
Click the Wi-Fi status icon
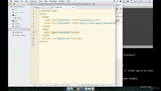point(131,1)
